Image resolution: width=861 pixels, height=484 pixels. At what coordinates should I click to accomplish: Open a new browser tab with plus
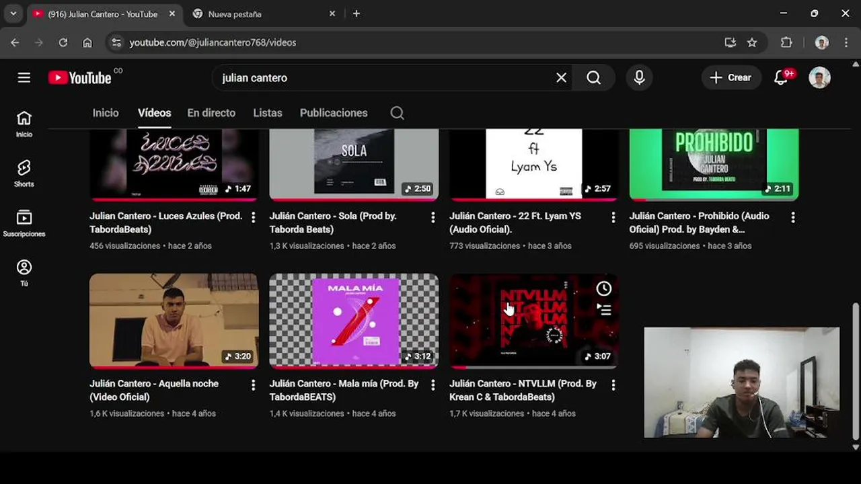[357, 13]
